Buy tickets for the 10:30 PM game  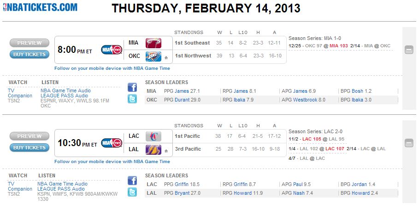coord(30,147)
